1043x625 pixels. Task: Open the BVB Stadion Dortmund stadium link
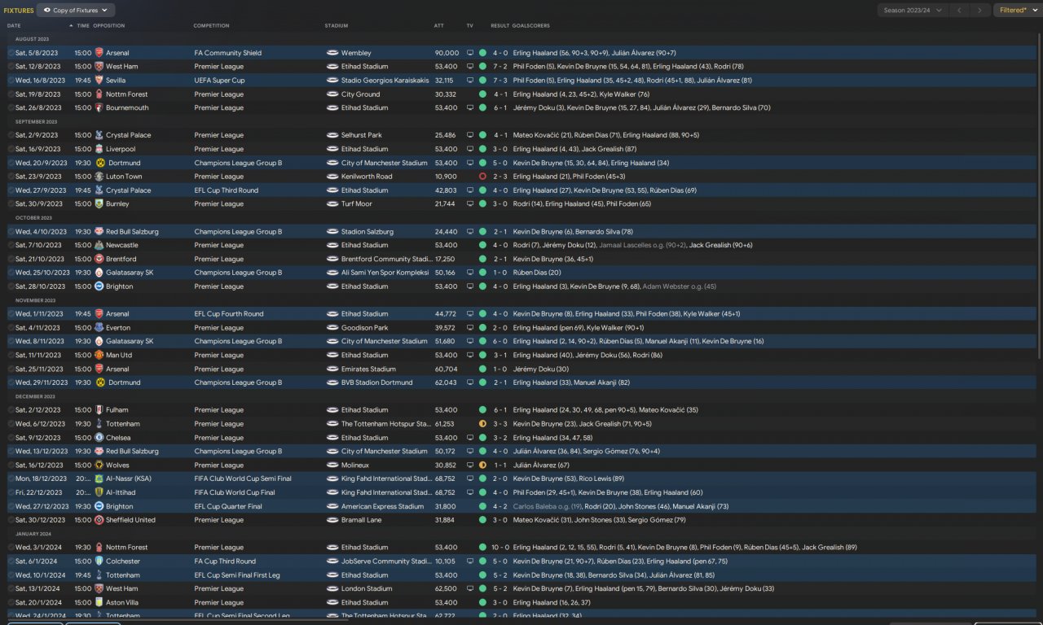tap(376, 382)
